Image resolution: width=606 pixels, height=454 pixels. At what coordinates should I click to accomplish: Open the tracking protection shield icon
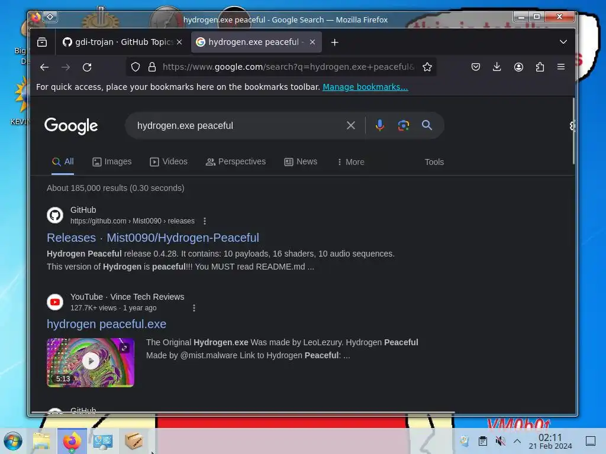click(136, 67)
